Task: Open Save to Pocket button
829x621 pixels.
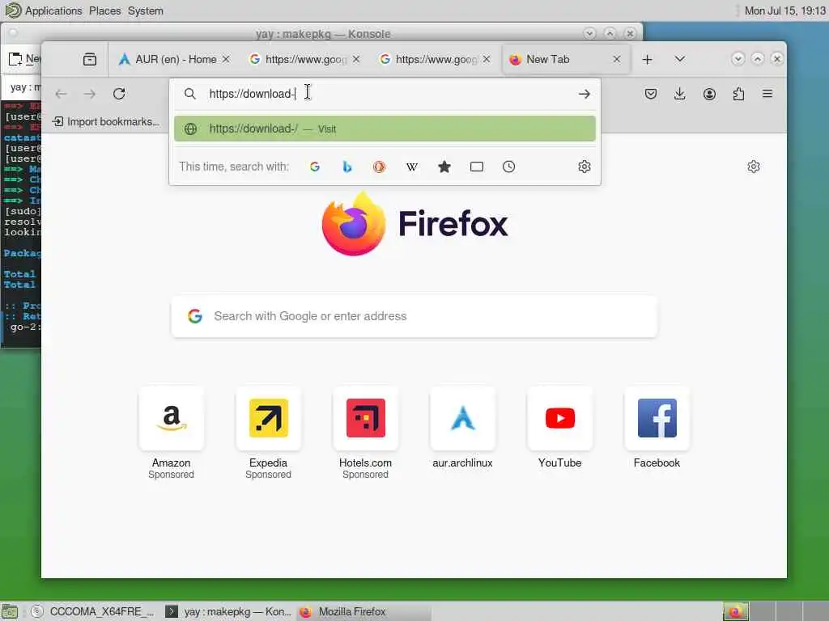Action: [x=651, y=94]
